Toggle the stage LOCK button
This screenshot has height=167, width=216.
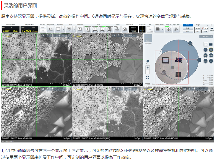click(205, 31)
